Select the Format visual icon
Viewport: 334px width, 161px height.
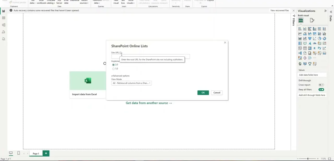312,20
